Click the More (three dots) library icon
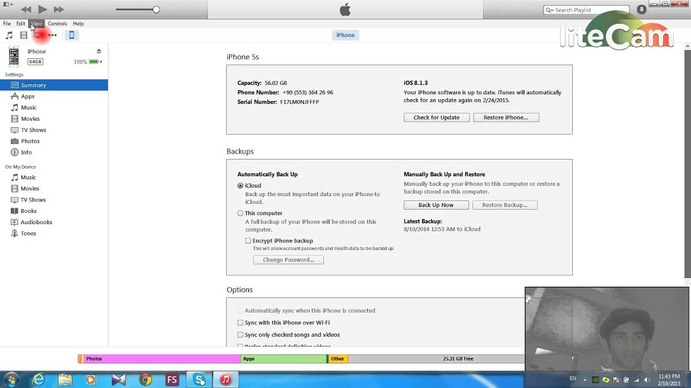 pos(52,35)
